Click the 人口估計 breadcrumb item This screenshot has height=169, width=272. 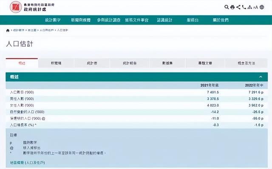click(62, 30)
